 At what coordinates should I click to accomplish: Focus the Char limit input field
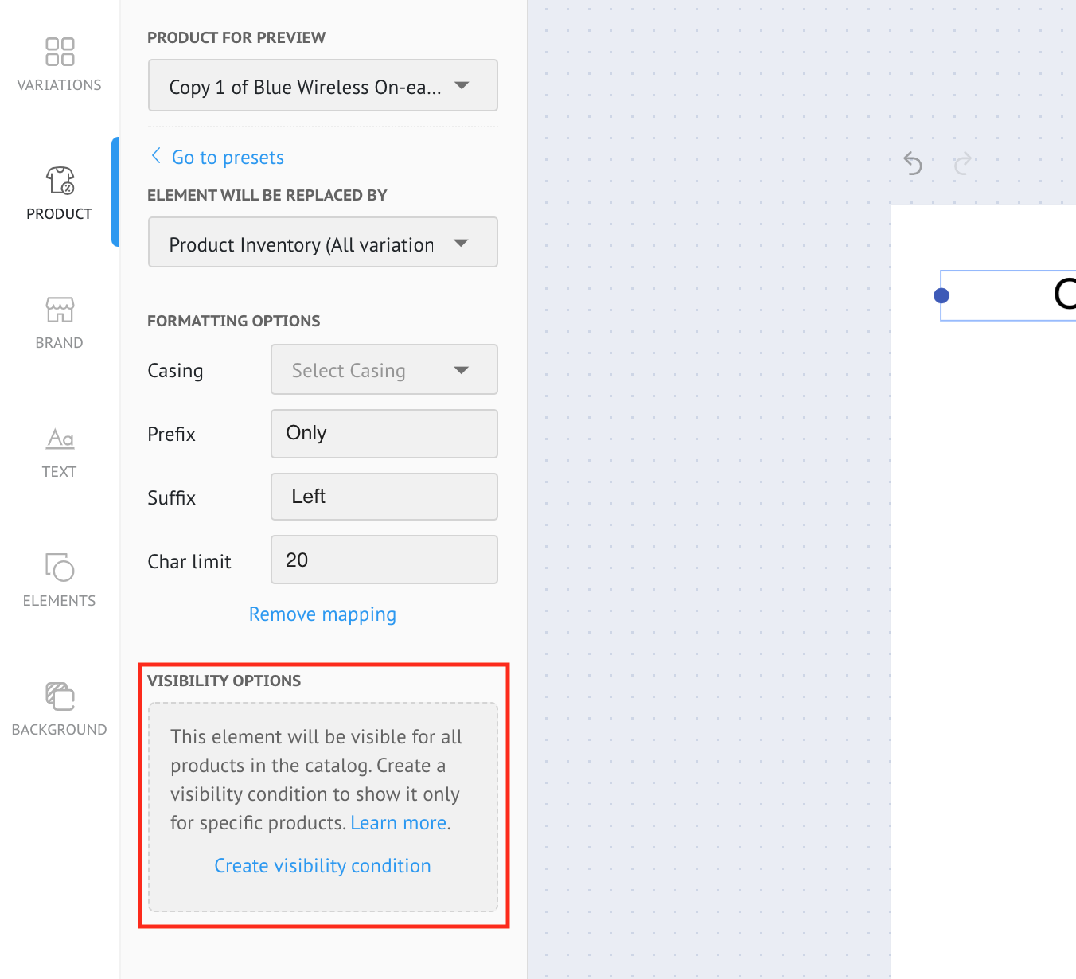[384, 560]
